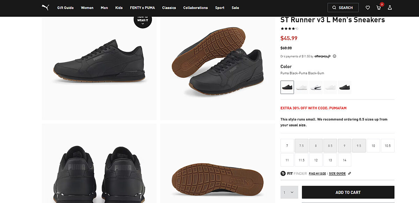Open the Size Guide link

pos(337,173)
